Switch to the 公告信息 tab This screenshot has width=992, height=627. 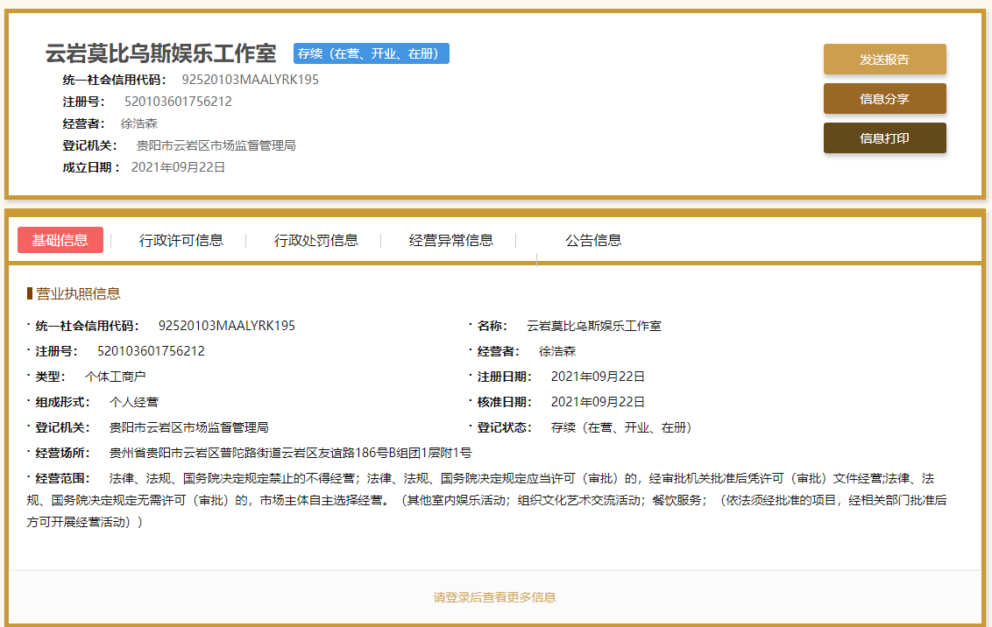point(592,240)
